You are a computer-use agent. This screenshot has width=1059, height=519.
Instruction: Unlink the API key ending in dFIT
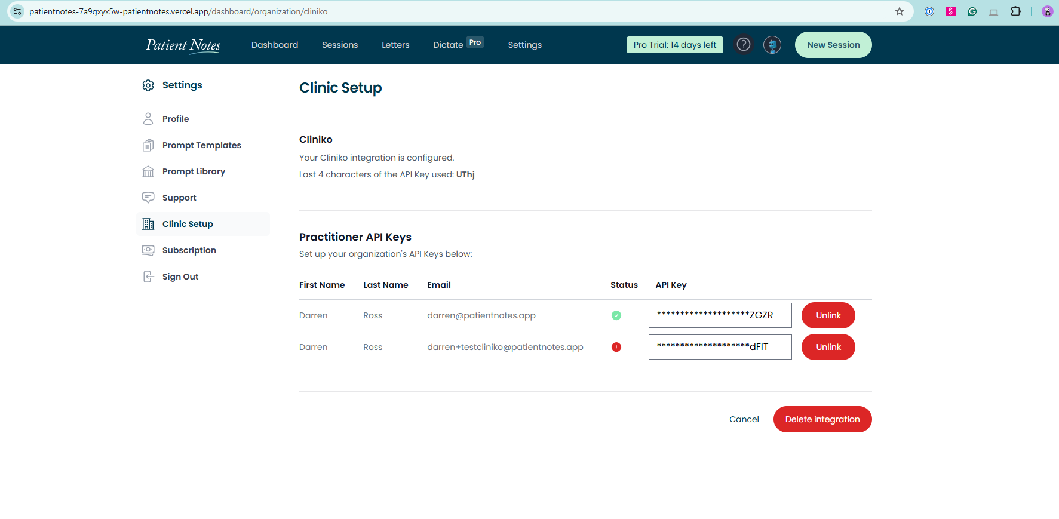coord(828,347)
